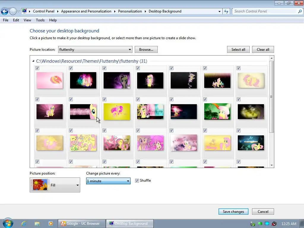304x228 pixels.
Task: Select the solid yellow Fluttershy wallpaper
Action: coord(117,112)
